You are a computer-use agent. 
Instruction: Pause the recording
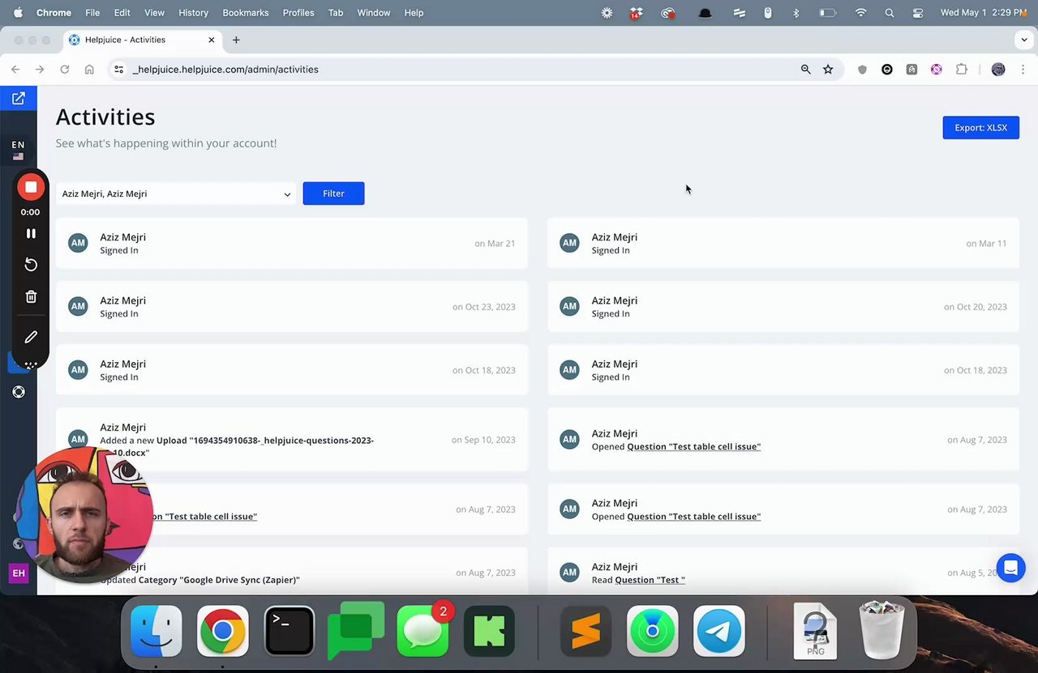click(31, 233)
